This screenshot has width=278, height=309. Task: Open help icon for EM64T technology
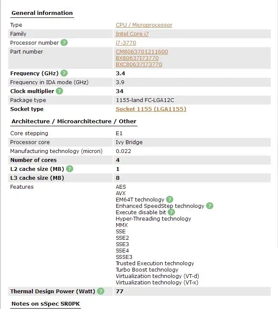169,199
